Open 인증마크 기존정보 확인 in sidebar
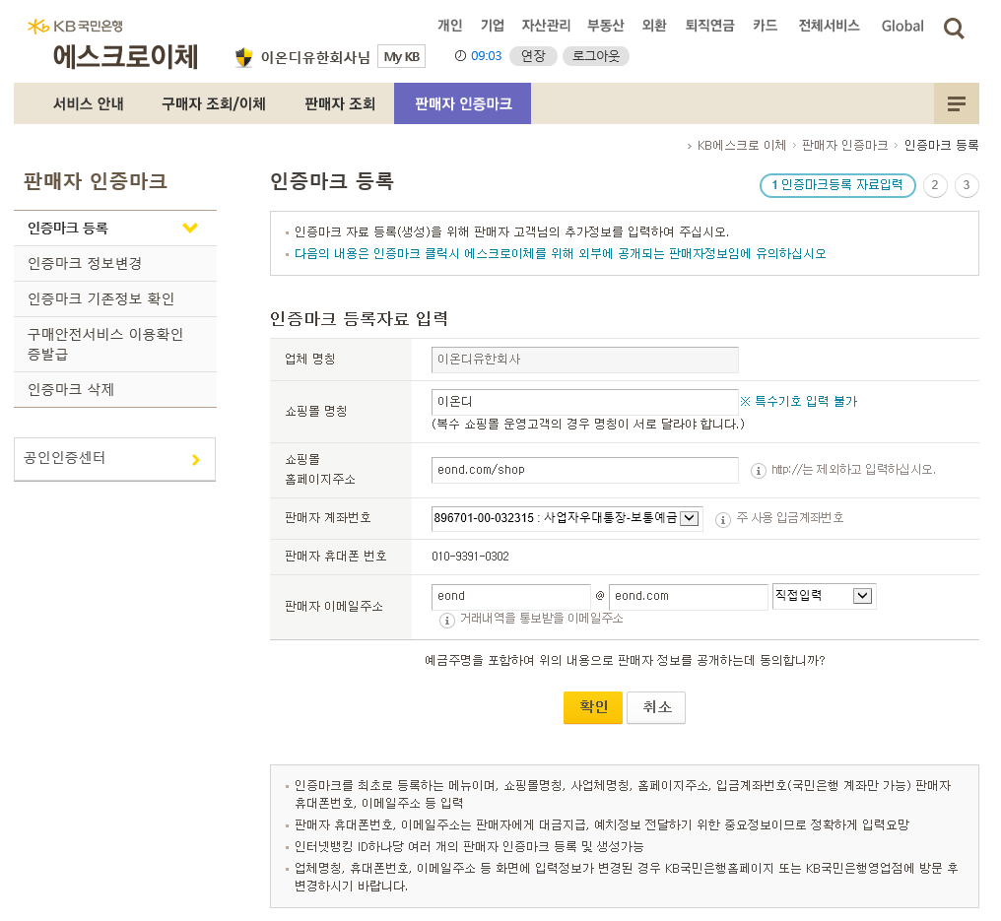 115,298
